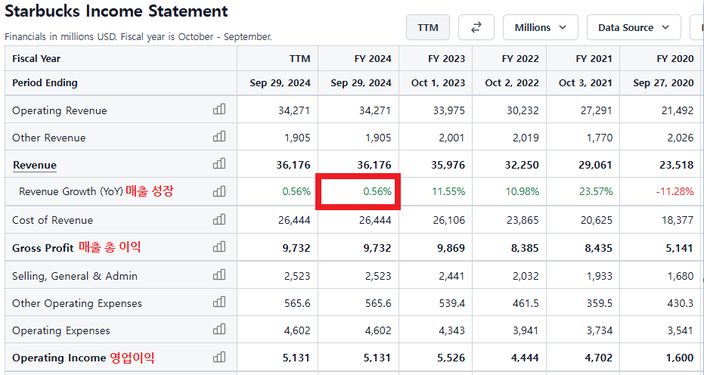
Task: Click the 33,975 operating revenue value
Action: (449, 110)
